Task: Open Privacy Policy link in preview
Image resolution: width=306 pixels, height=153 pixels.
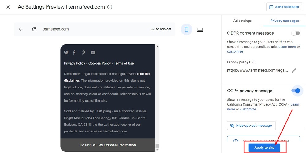Action: (75, 63)
